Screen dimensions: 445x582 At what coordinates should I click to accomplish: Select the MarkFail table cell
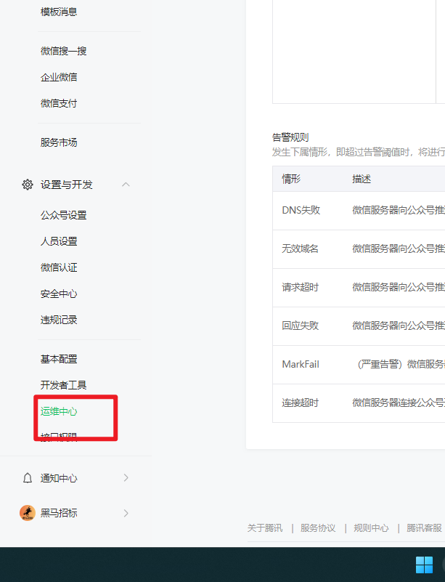point(301,364)
